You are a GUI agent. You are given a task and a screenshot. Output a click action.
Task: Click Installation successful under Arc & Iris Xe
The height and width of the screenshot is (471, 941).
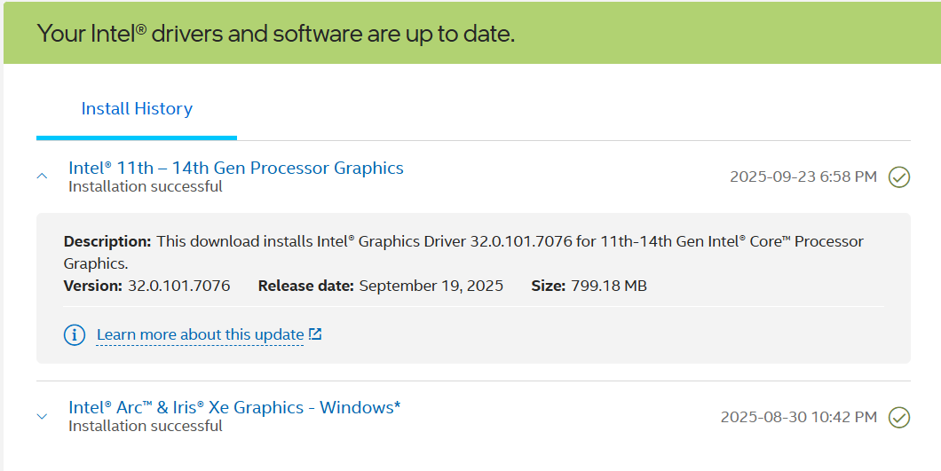pyautogui.click(x=145, y=426)
